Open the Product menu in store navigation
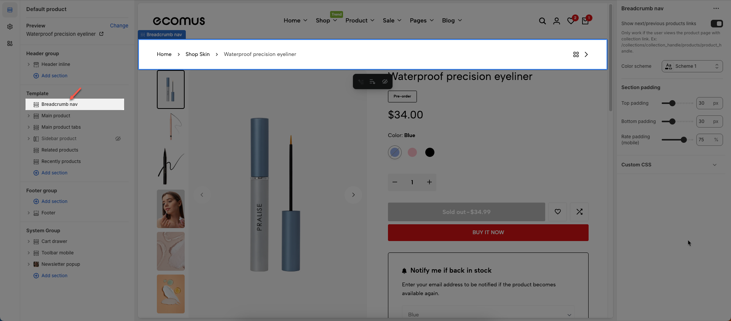The width and height of the screenshot is (731, 321). (360, 21)
